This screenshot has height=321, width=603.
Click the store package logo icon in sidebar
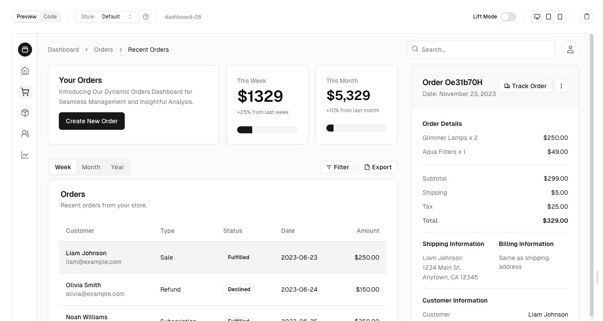(x=25, y=50)
